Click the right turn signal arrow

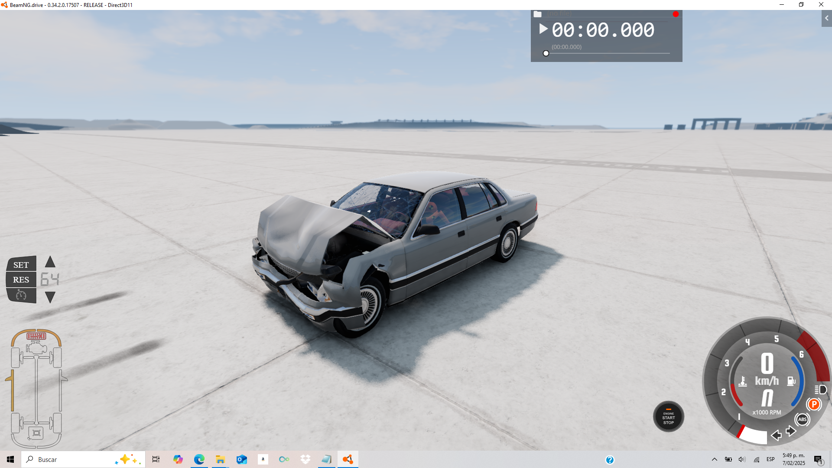click(x=791, y=431)
